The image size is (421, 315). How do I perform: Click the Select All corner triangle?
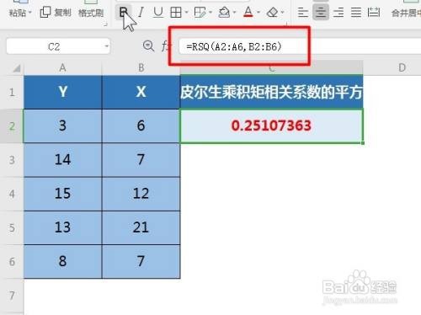(16, 68)
